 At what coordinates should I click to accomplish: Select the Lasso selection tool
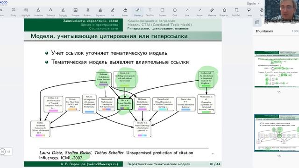click(249, 12)
